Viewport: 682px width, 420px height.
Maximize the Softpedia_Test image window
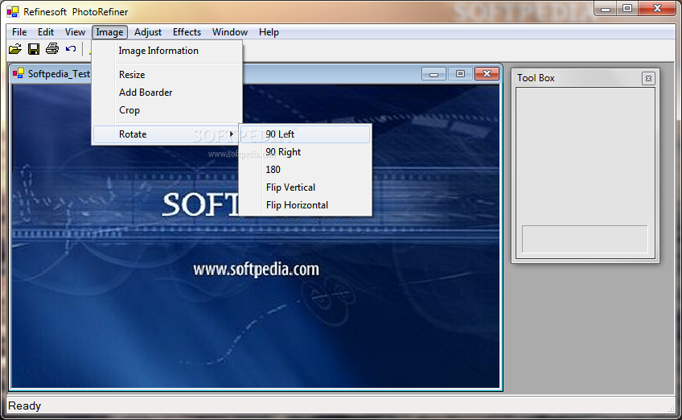coord(460,74)
